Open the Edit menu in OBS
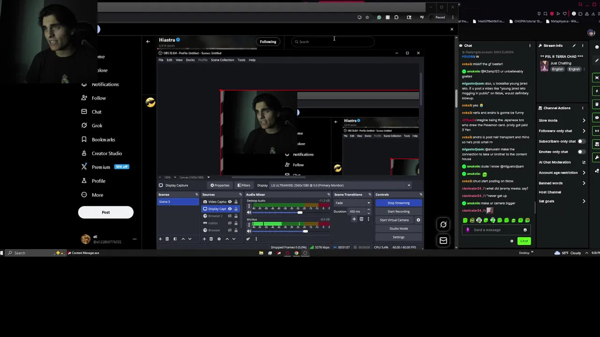 point(169,60)
